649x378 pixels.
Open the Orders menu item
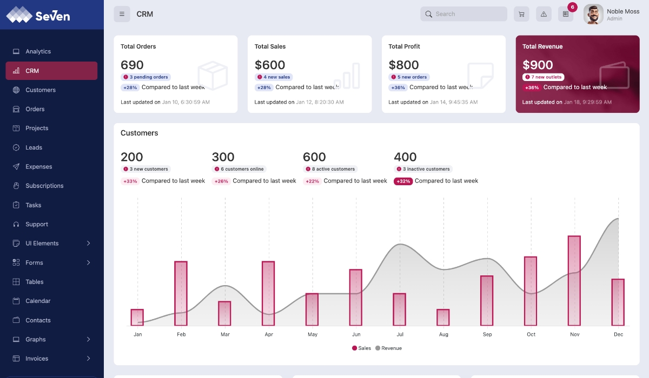51,109
